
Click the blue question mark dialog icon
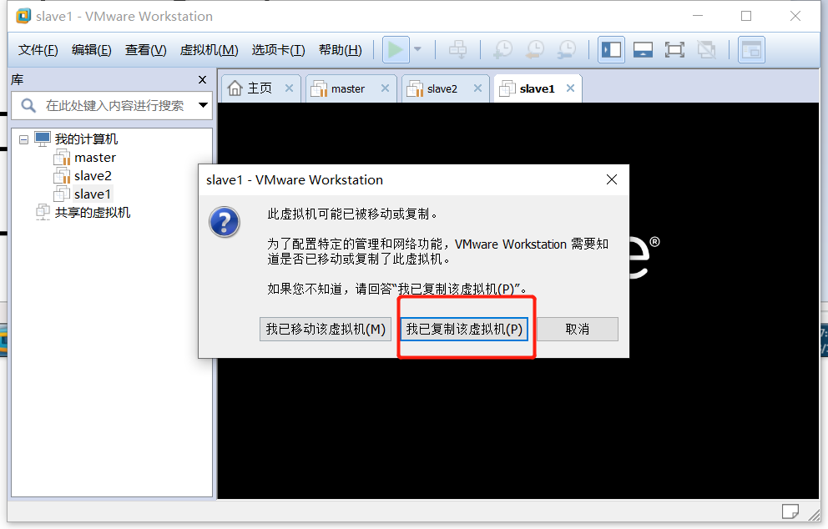click(x=225, y=222)
